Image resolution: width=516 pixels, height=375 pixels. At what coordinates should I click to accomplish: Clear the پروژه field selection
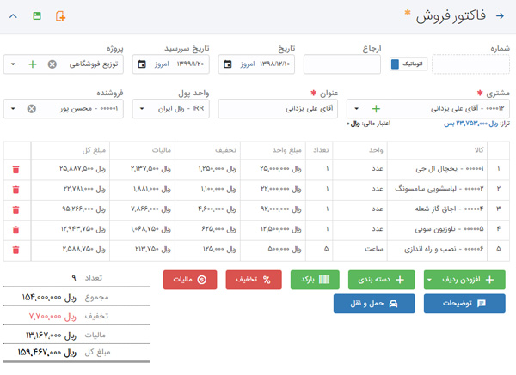pyautogui.click(x=52, y=64)
